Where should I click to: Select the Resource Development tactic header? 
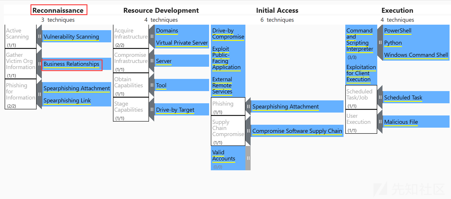(x=161, y=10)
